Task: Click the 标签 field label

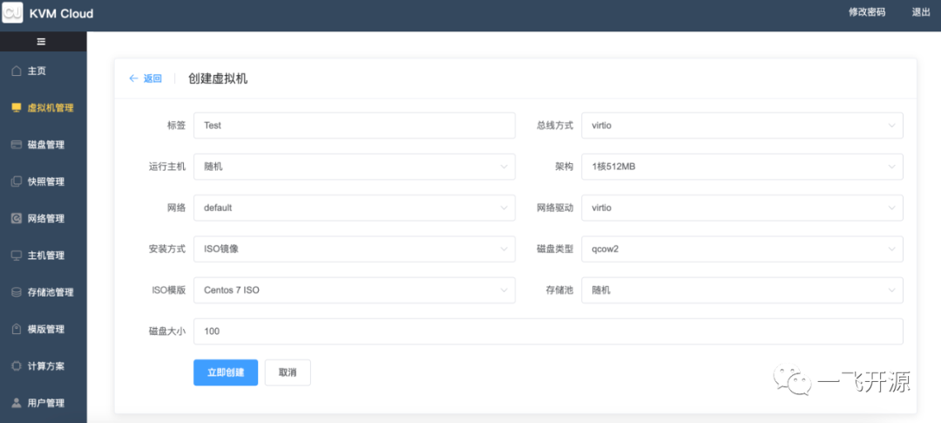Action: coord(176,126)
